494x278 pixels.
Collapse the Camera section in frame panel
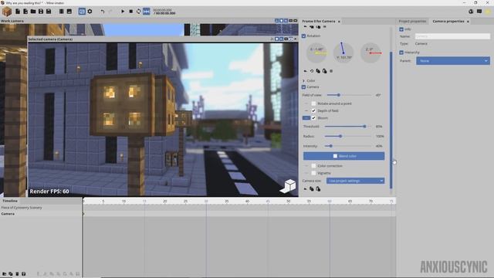coord(303,87)
